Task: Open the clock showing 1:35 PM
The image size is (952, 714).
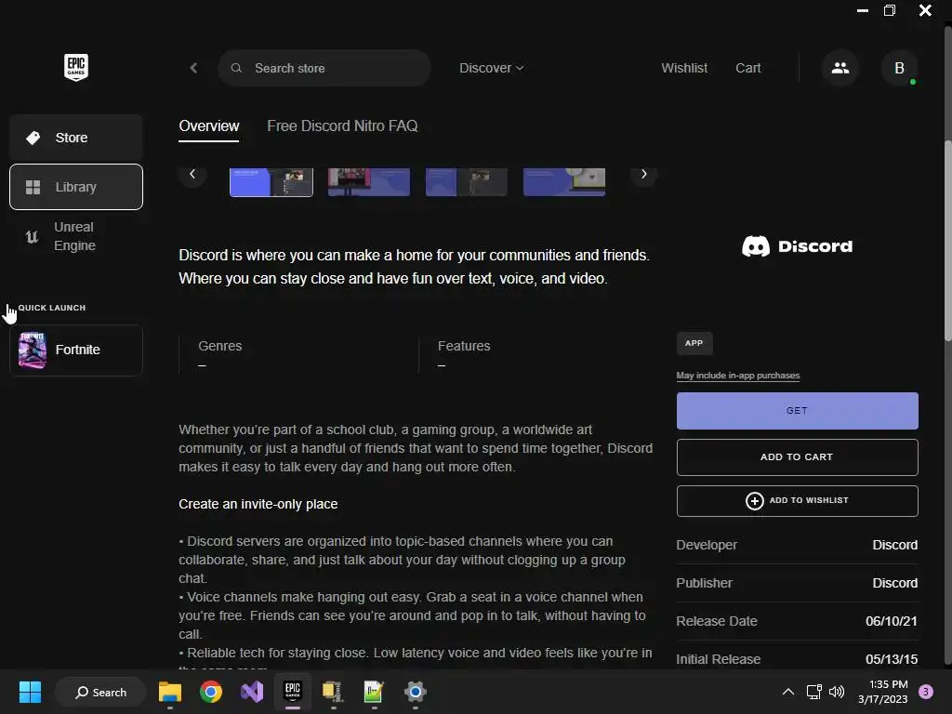Action: pos(883,692)
